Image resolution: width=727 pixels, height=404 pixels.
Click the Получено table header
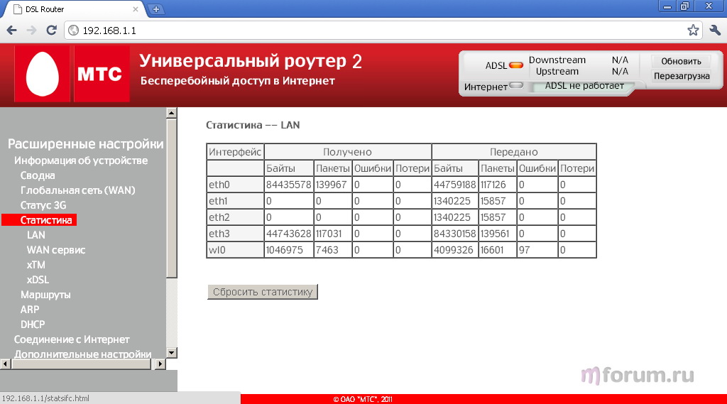347,152
